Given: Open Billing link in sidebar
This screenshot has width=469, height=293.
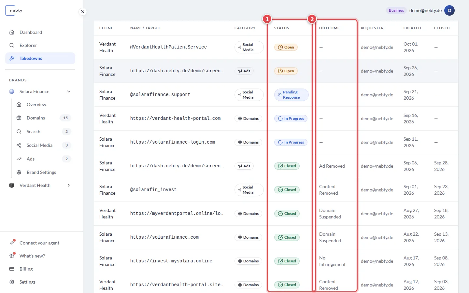Looking at the screenshot, I should coord(40,269).
